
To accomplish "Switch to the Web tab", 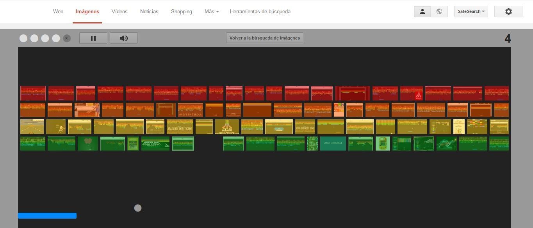I will pyautogui.click(x=58, y=11).
